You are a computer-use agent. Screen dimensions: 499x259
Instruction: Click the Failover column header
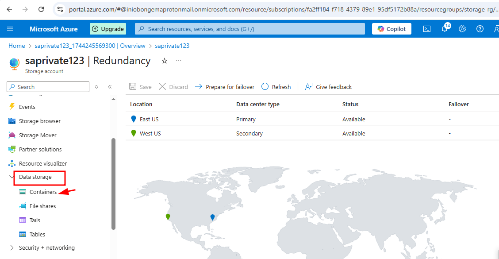click(x=459, y=104)
